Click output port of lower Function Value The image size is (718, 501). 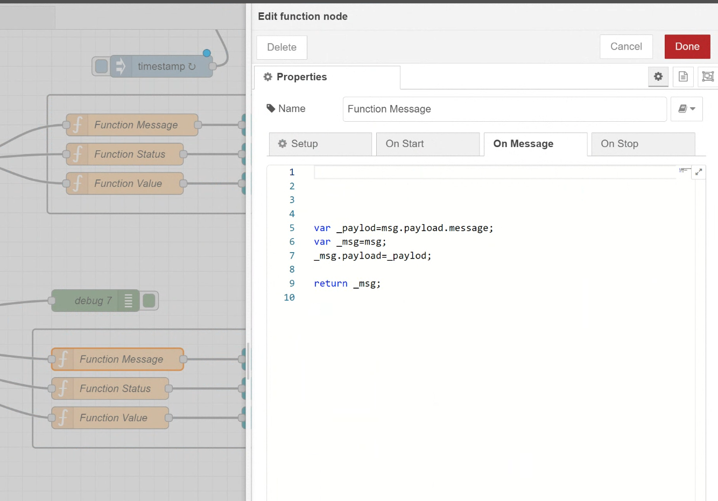coord(168,418)
